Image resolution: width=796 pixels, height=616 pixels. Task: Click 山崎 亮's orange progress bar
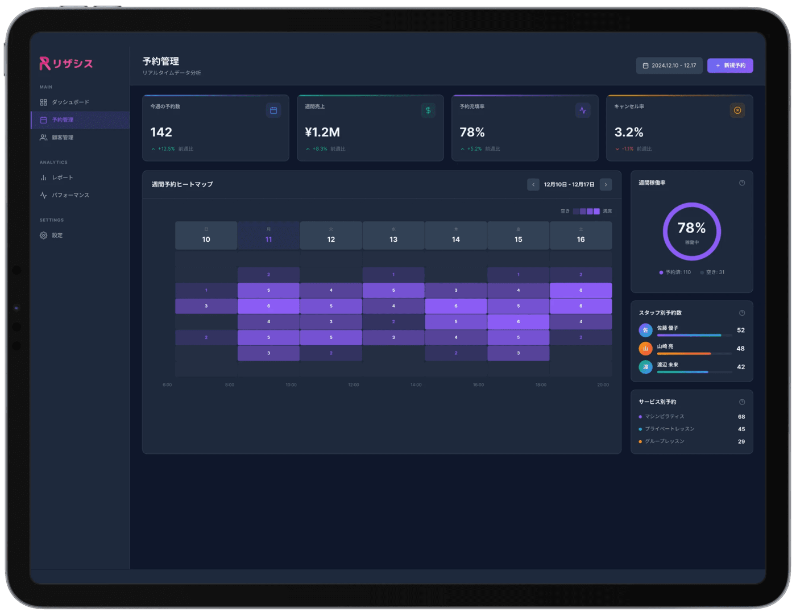[x=694, y=354]
